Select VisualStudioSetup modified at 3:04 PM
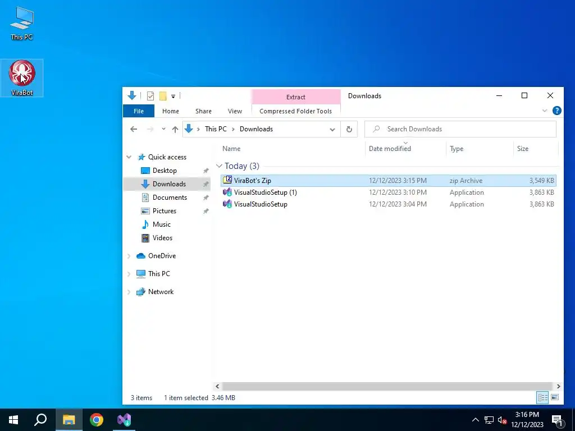The width and height of the screenshot is (575, 431). (x=389, y=204)
